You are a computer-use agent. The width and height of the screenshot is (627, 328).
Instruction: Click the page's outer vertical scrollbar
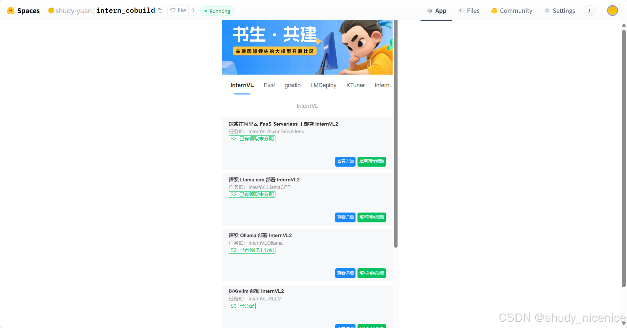[x=624, y=158]
